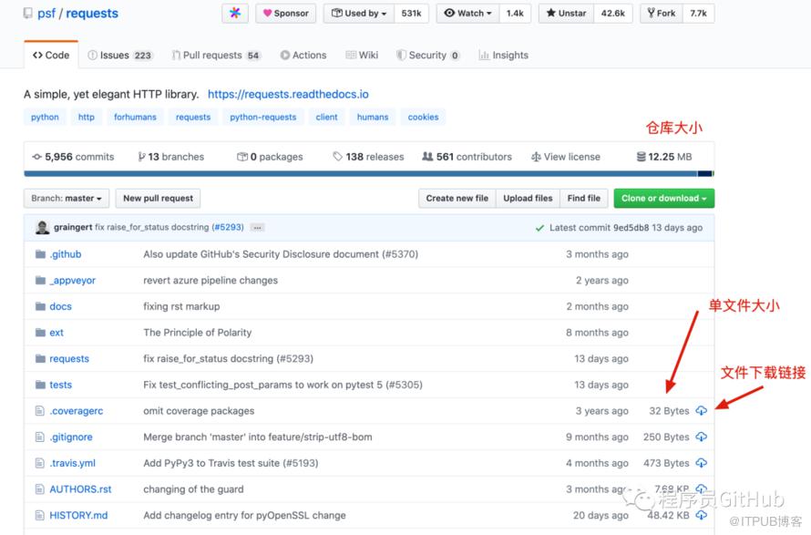
Task: Open the View license link
Action: [566, 156]
